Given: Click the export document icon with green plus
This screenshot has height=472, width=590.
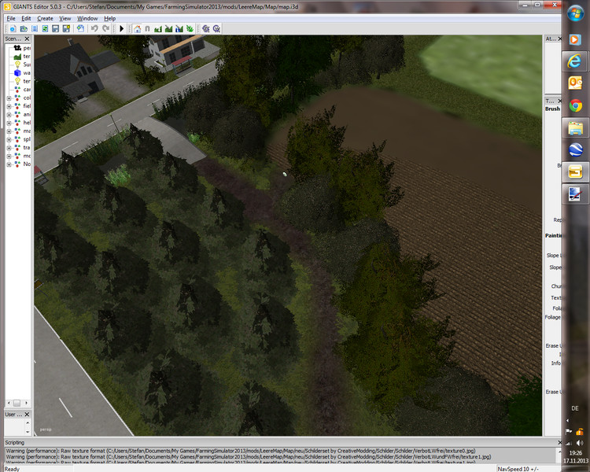Looking at the screenshot, I should (x=80, y=28).
